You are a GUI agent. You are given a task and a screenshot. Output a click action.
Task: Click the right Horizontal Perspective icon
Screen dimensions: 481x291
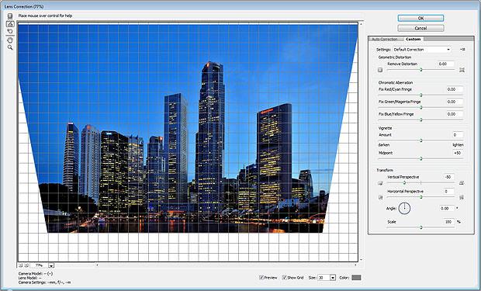(462, 197)
